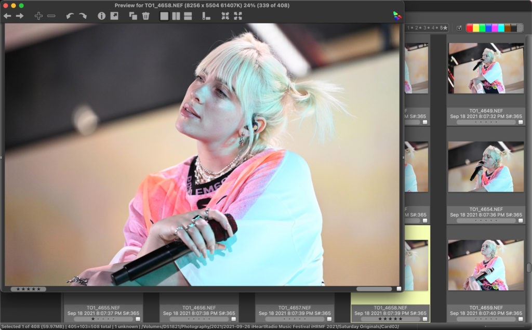The height and width of the screenshot is (330, 532).
Task: Tag checkbox under TO1_4655.NEF
Action: (x=138, y=319)
